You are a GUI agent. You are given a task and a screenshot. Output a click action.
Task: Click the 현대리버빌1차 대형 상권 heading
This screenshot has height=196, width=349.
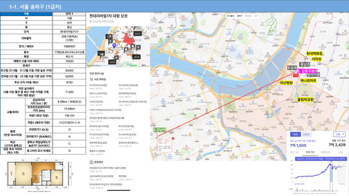pyautogui.click(x=109, y=16)
